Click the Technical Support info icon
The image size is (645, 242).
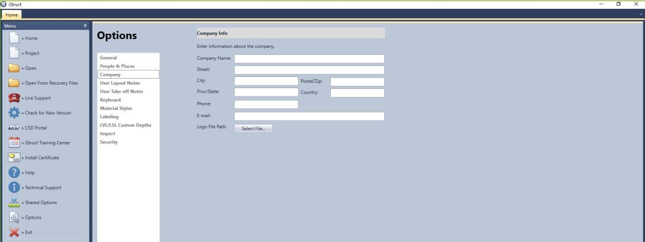(14, 188)
